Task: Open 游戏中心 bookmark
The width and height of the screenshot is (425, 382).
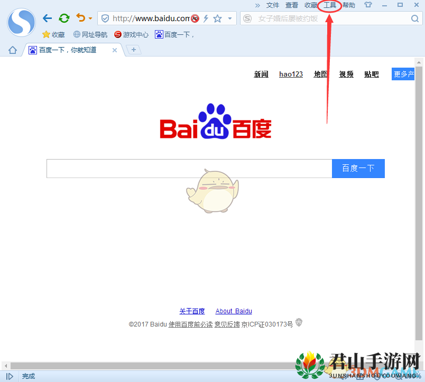Action: click(x=131, y=35)
